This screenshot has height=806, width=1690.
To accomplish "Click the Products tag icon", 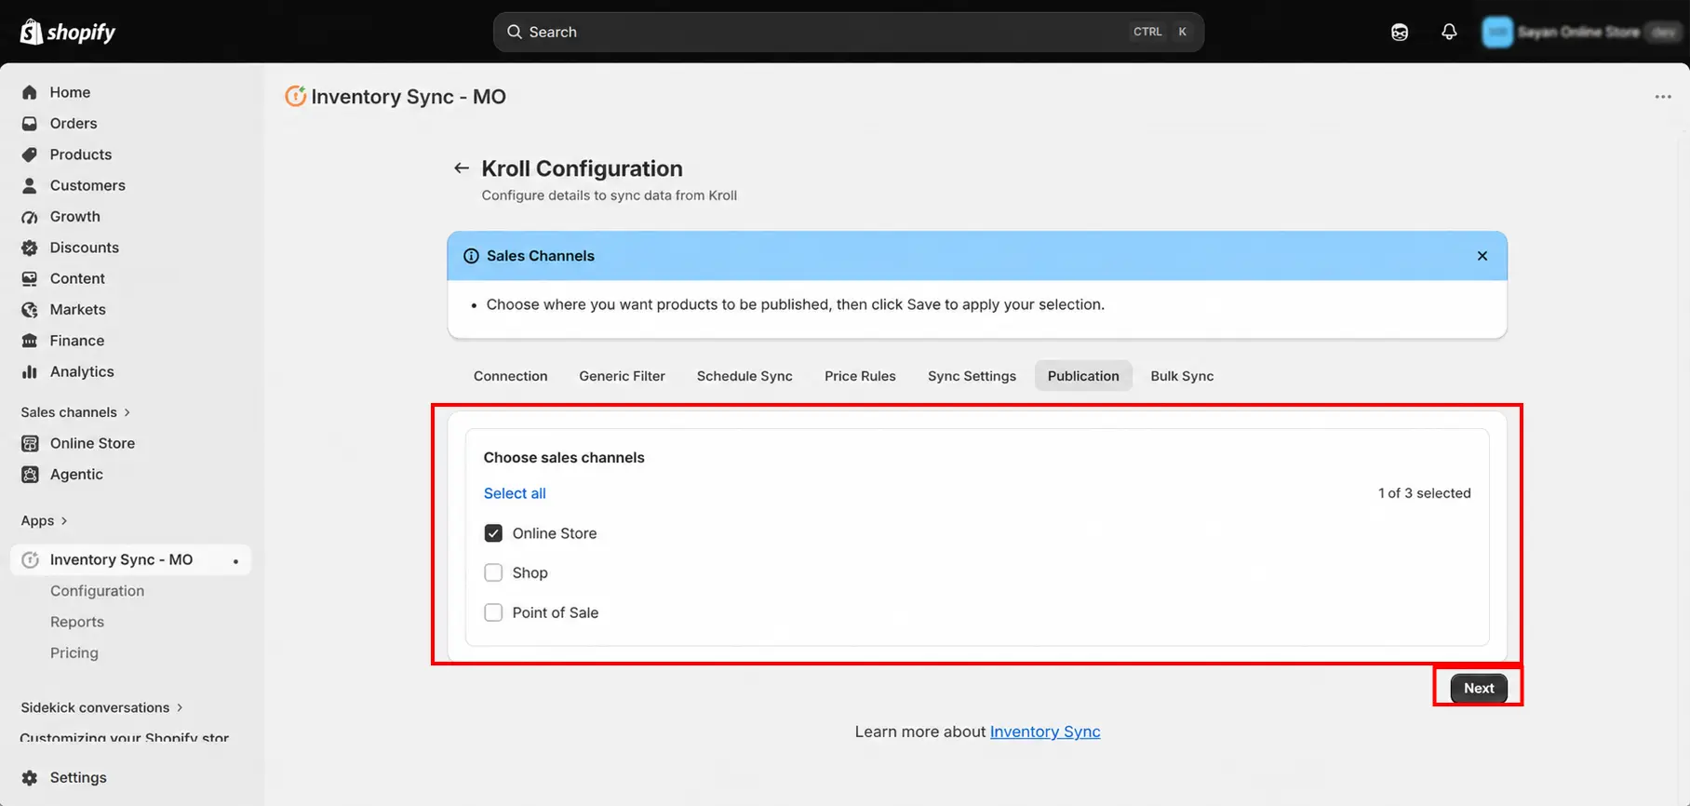I will (30, 154).
